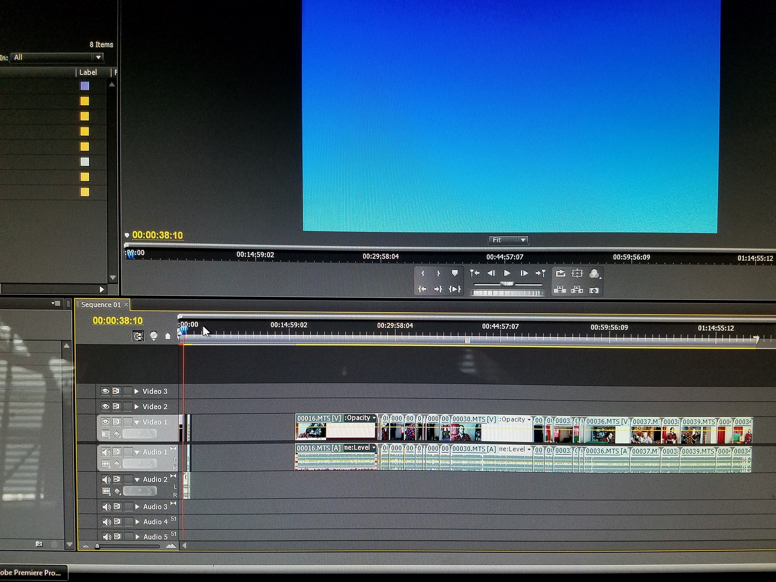Expand the Video 2 track triangle
This screenshot has width=776, height=582.
pos(136,407)
